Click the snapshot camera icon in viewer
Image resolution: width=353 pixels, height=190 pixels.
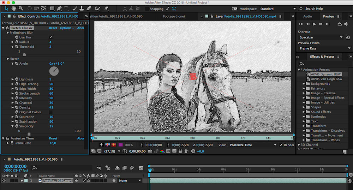click(x=150, y=151)
